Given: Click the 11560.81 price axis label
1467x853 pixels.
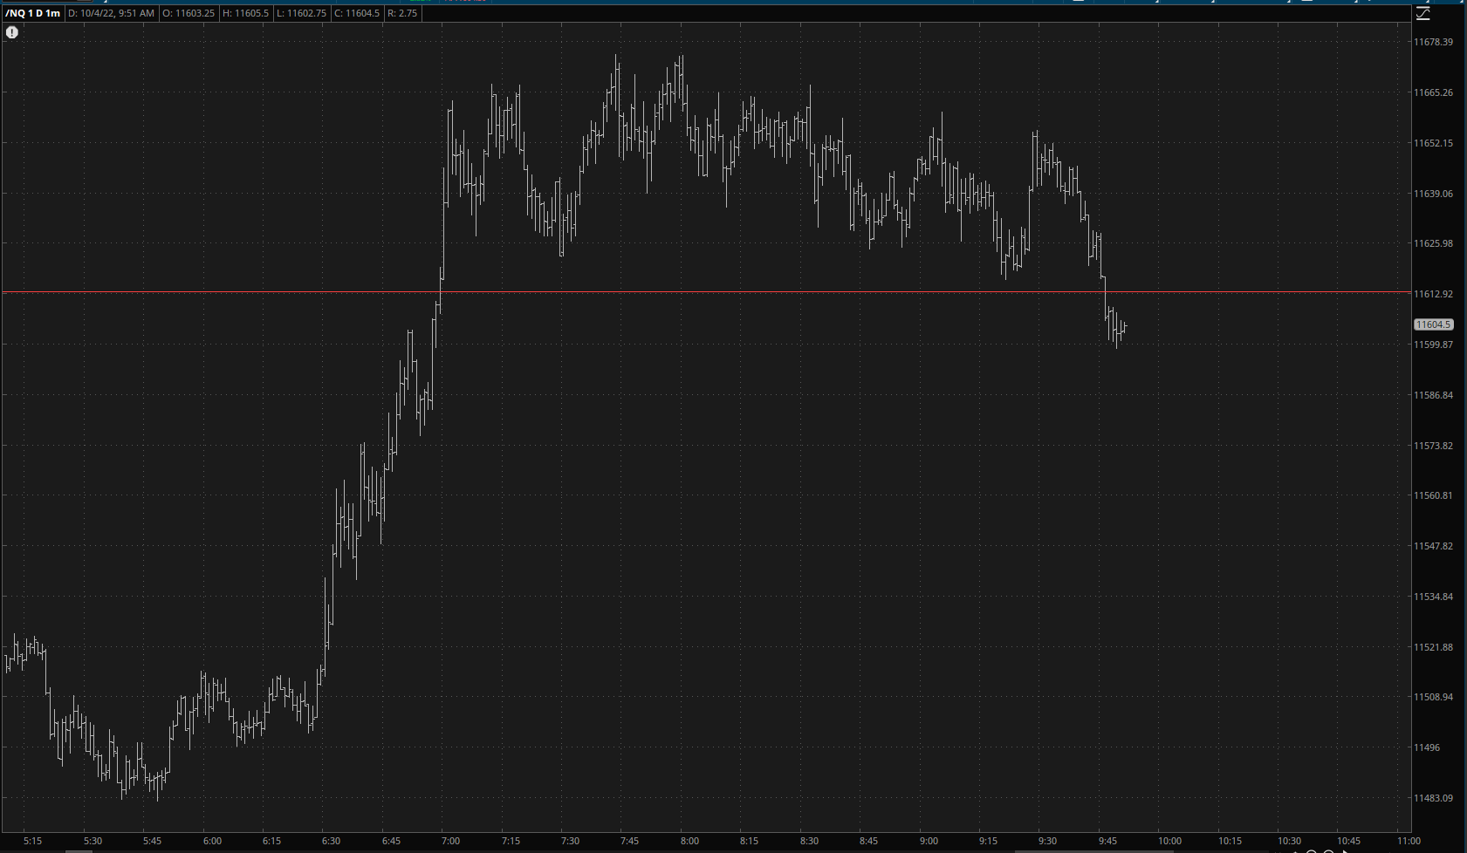Looking at the screenshot, I should (1433, 495).
